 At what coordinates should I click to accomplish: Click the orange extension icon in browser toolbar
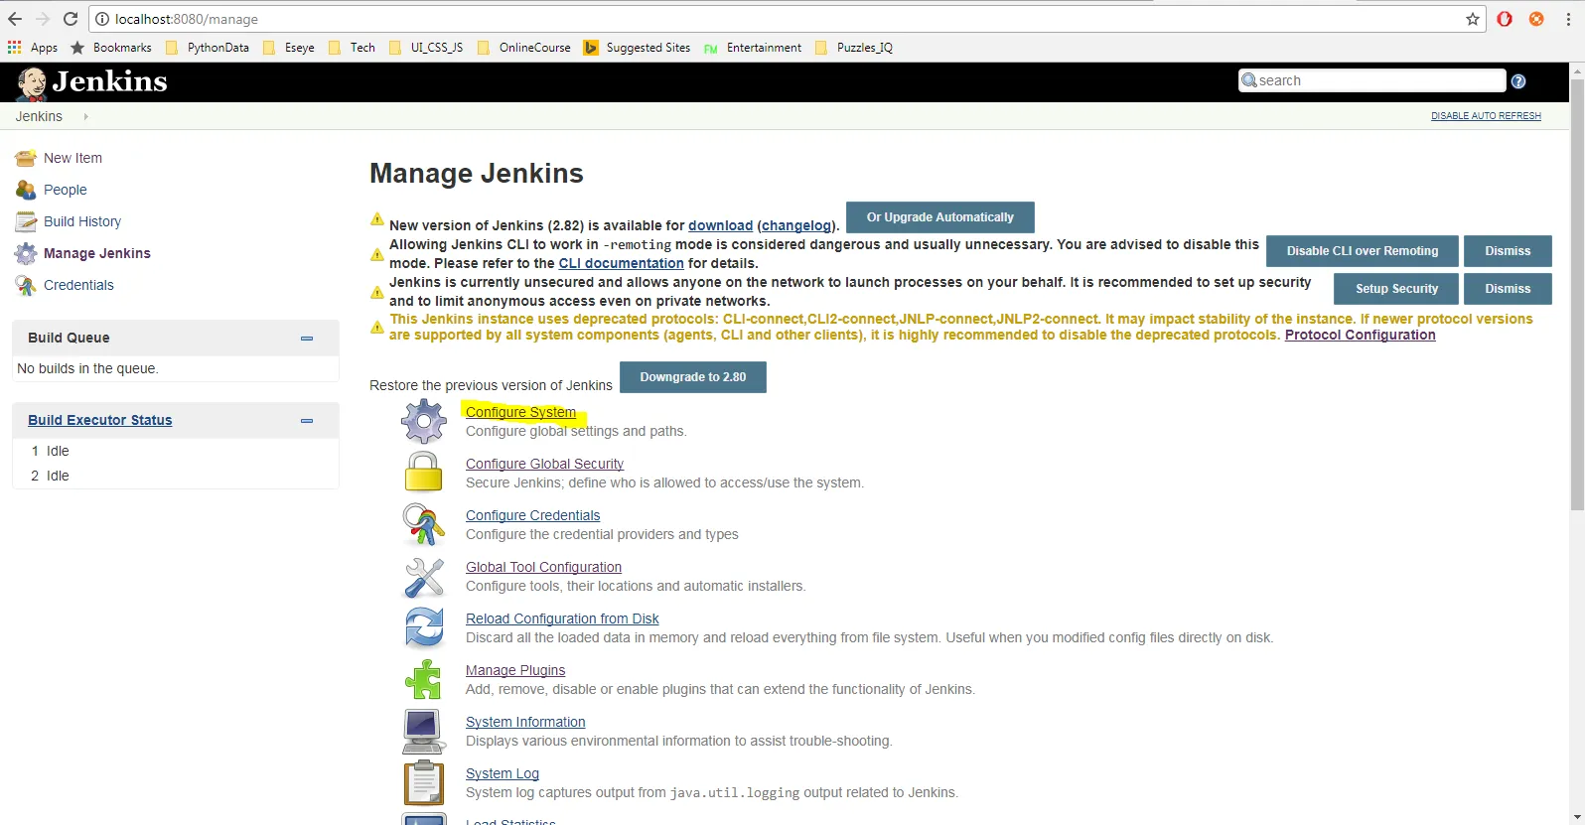click(1536, 19)
